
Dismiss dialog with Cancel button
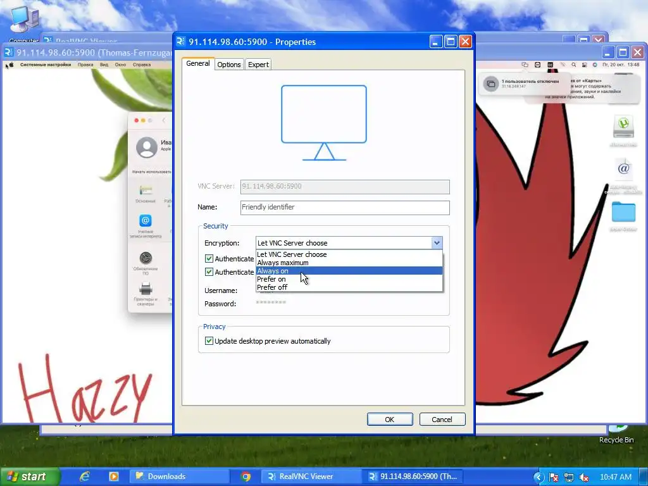coord(442,420)
